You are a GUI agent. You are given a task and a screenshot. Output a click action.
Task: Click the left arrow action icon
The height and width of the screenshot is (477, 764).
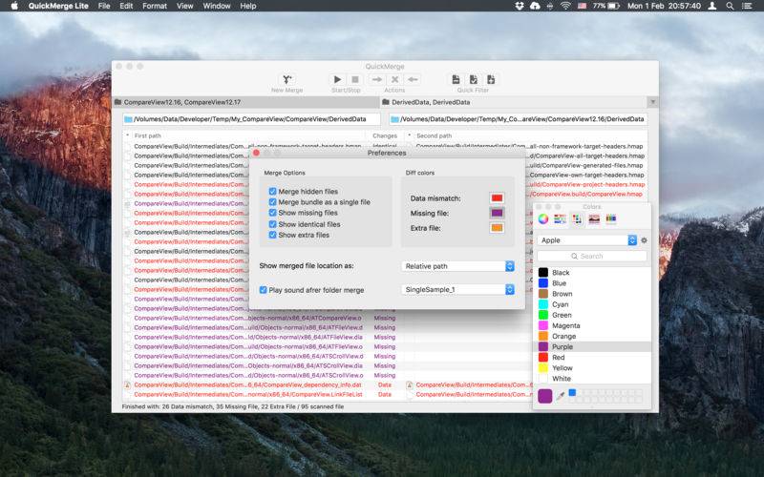point(413,79)
